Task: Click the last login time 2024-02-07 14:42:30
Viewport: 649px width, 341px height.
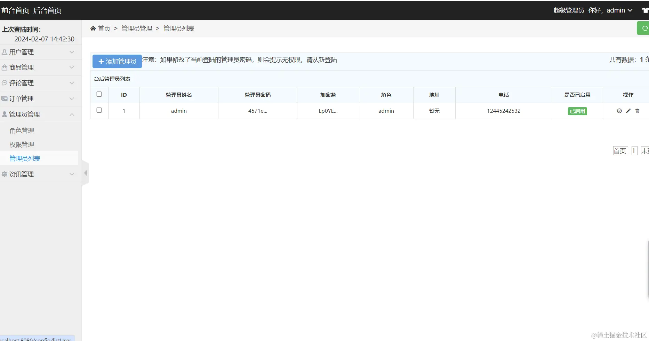Action: [x=44, y=39]
